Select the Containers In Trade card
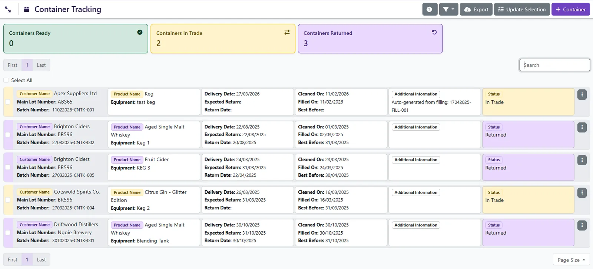 pos(223,39)
